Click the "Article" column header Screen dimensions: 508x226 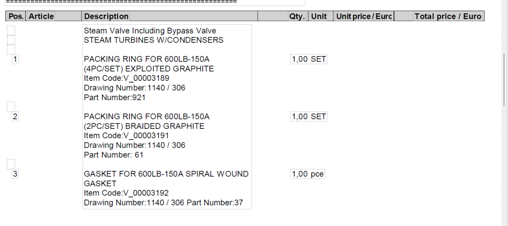[x=41, y=16]
